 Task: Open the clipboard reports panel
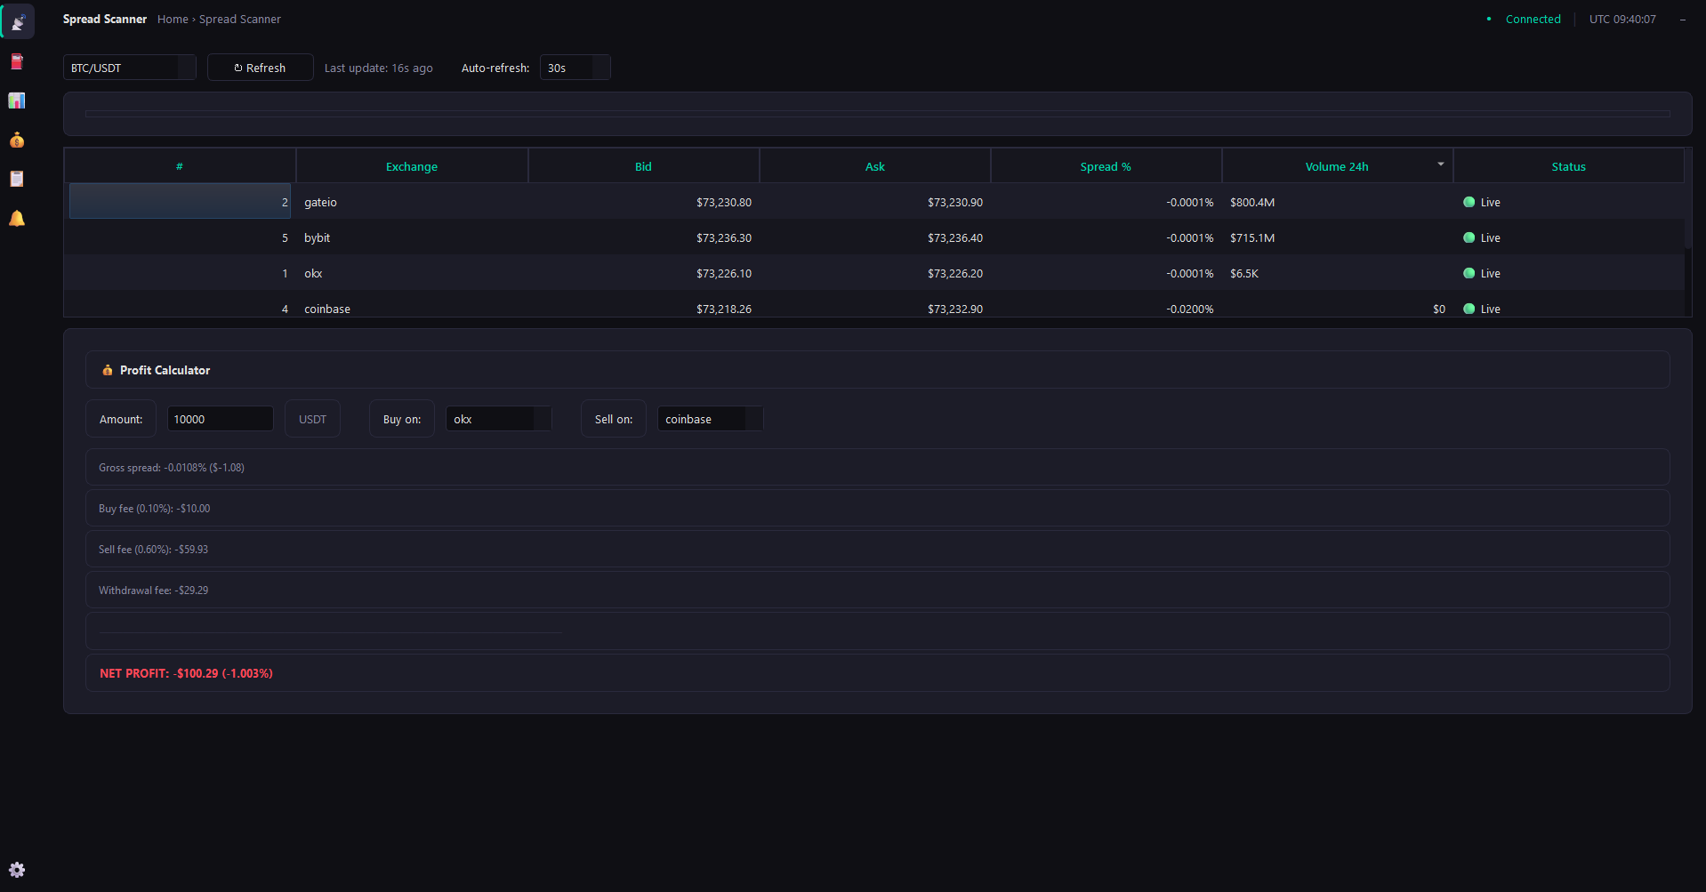(x=17, y=179)
